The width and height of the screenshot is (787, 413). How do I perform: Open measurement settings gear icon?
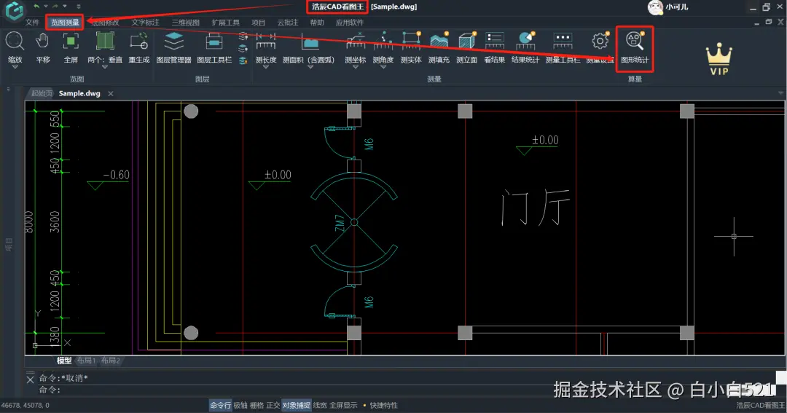point(600,42)
